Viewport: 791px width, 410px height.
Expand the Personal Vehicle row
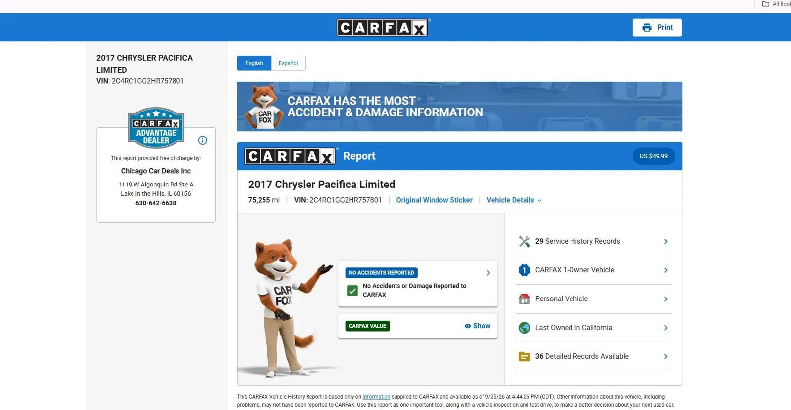[x=593, y=299]
